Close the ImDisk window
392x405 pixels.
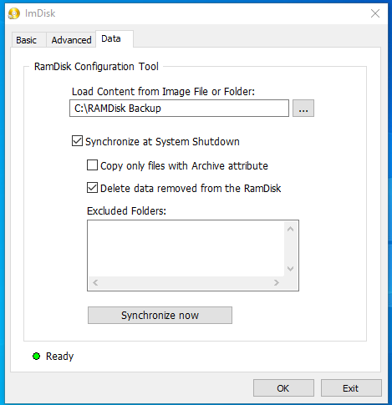tap(375, 13)
